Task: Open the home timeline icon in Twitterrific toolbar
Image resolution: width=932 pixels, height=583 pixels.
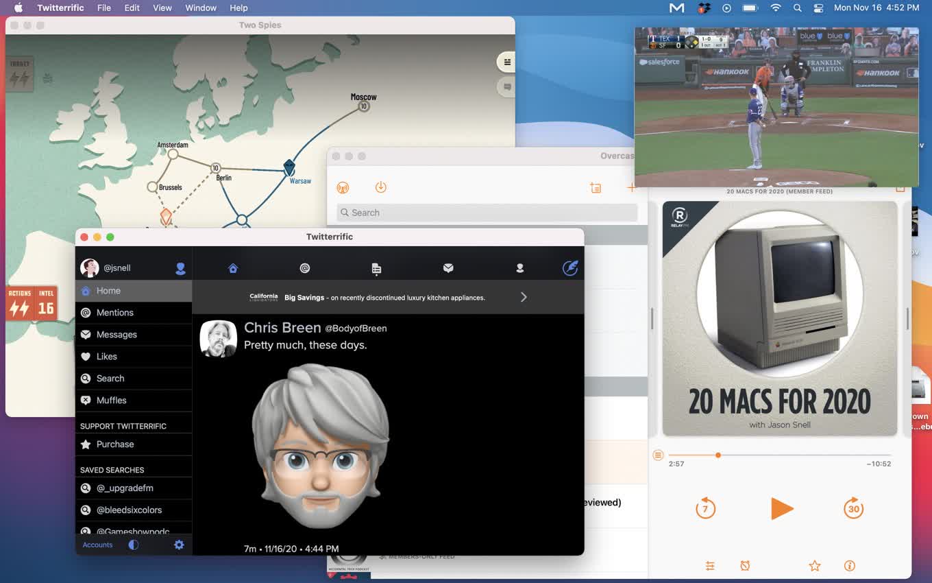Action: (x=233, y=268)
